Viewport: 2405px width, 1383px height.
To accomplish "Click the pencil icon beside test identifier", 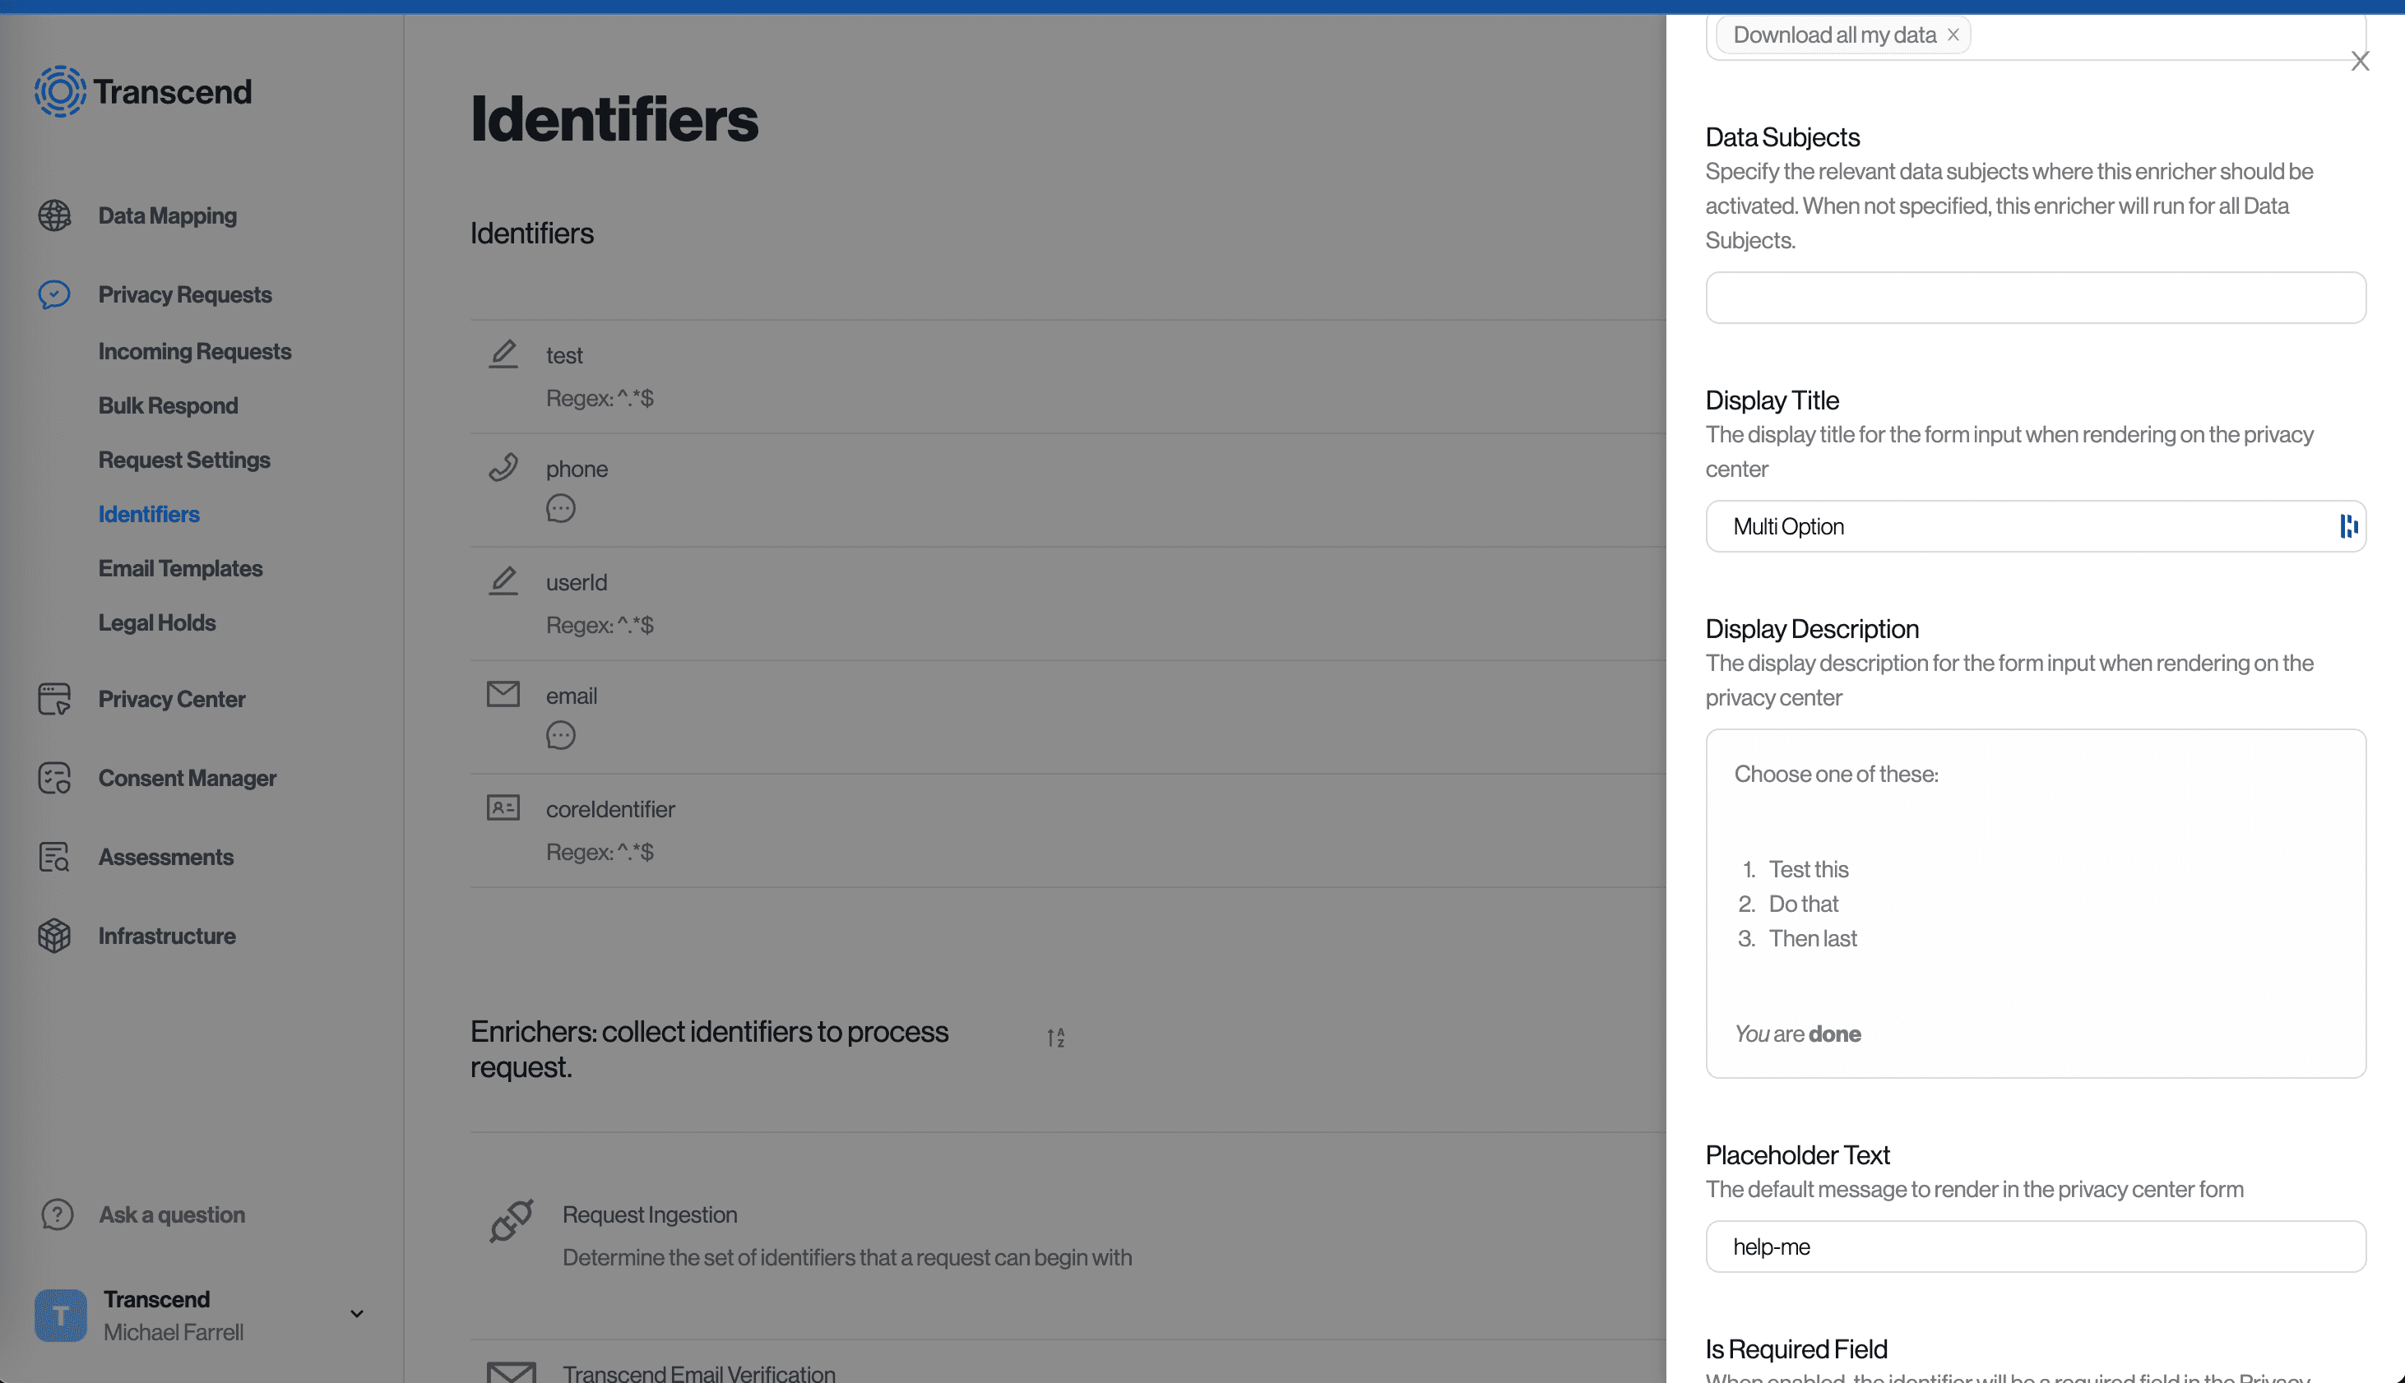I will click(503, 354).
